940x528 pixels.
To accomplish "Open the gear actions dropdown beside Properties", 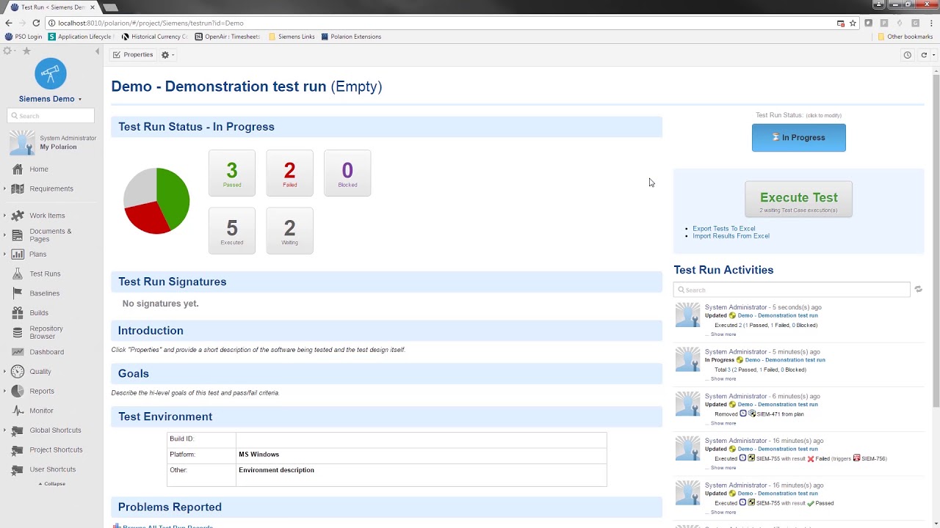I will point(167,55).
